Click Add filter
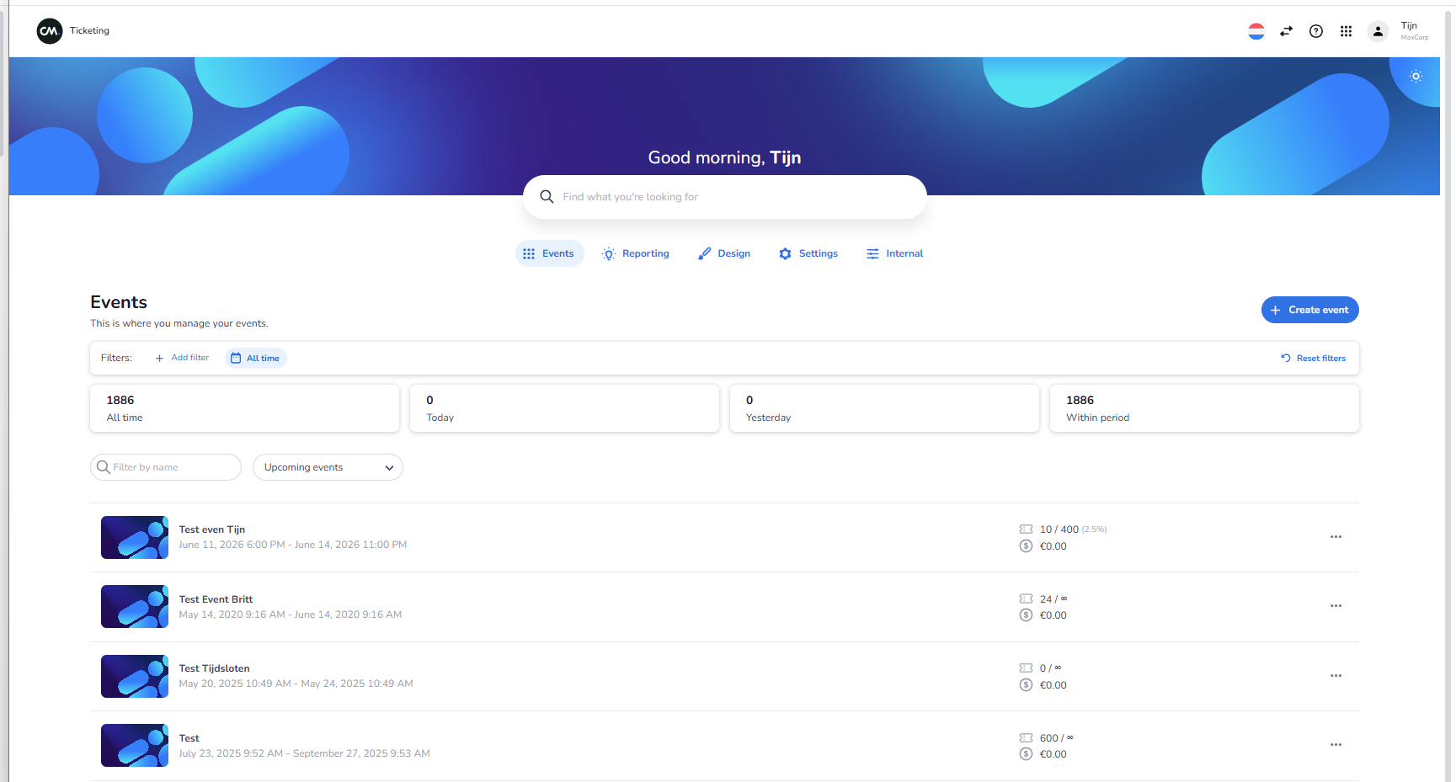The height and width of the screenshot is (782, 1456). (183, 358)
